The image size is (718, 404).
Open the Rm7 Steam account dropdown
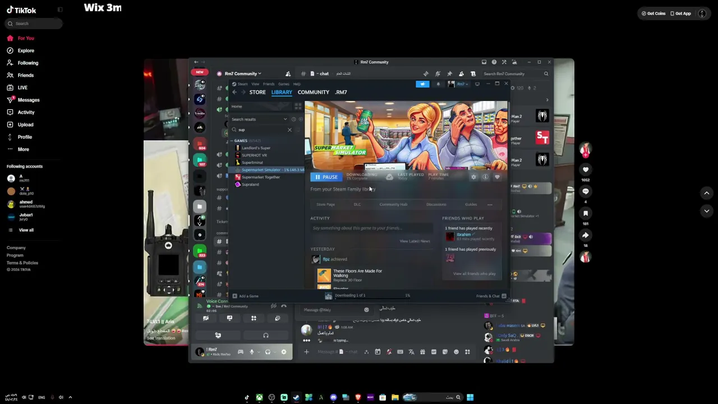tap(462, 84)
